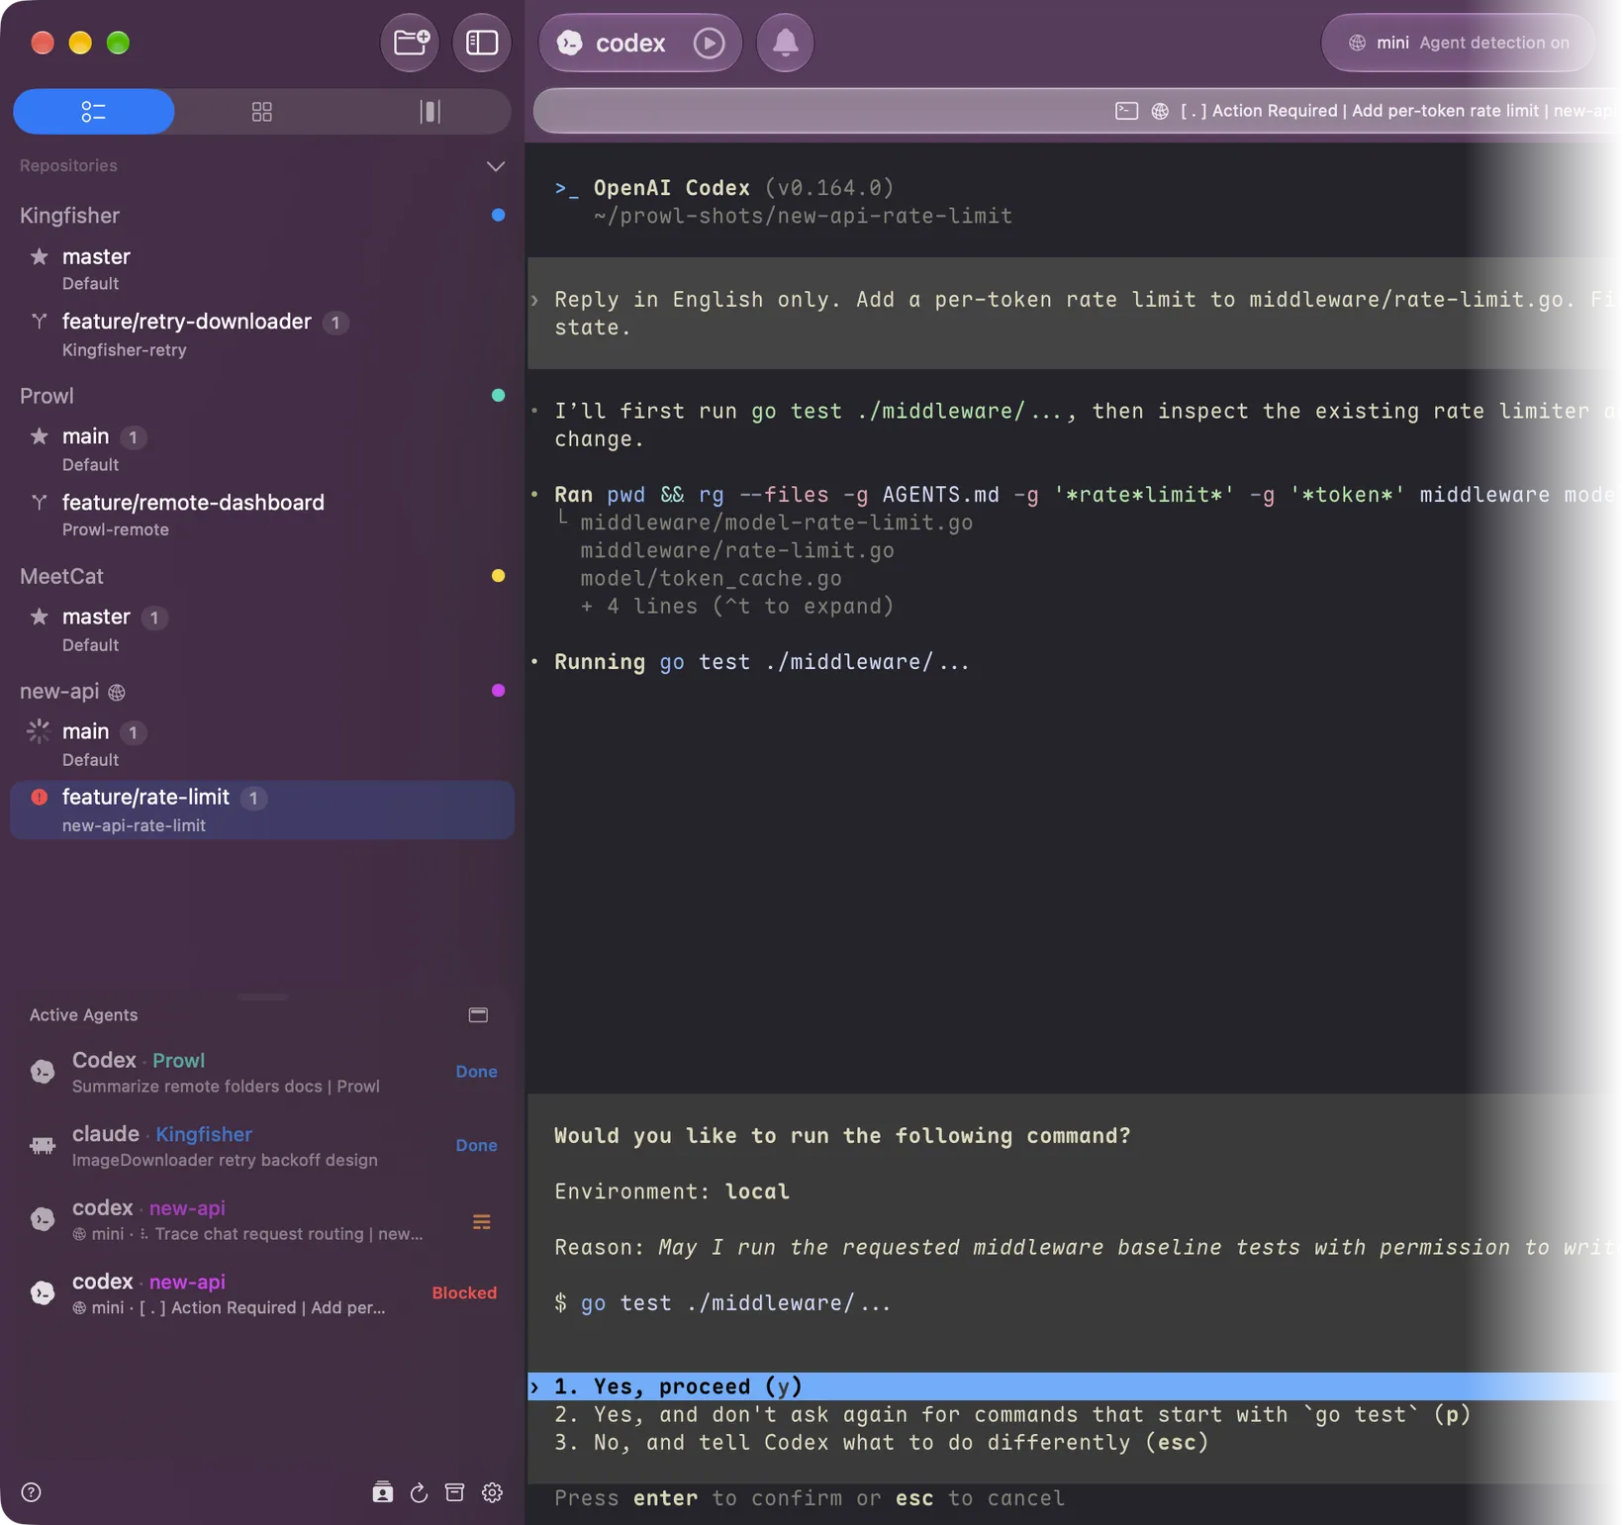Click the Kingfisher blue status dot
The height and width of the screenshot is (1525, 1623).
pyautogui.click(x=498, y=215)
